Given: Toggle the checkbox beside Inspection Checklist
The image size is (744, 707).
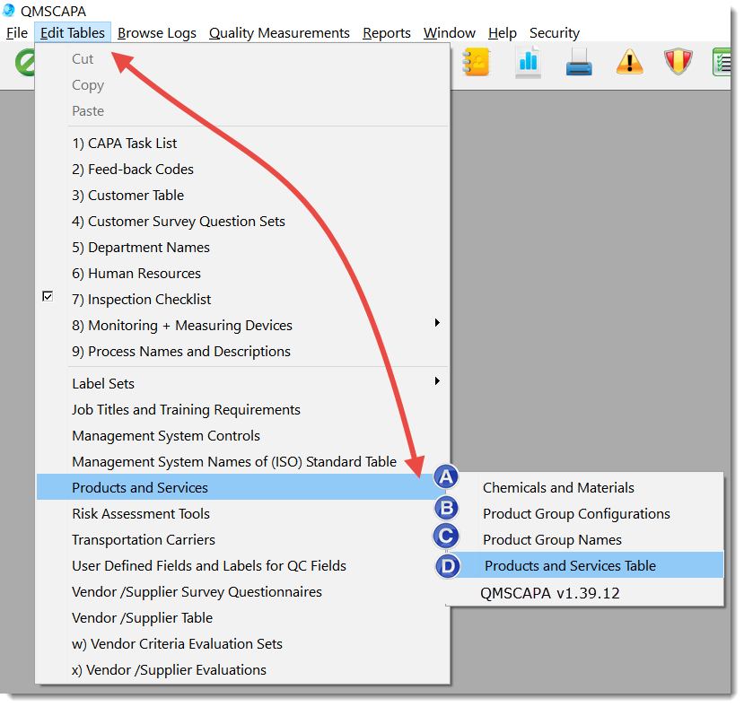Looking at the screenshot, I should 48,297.
